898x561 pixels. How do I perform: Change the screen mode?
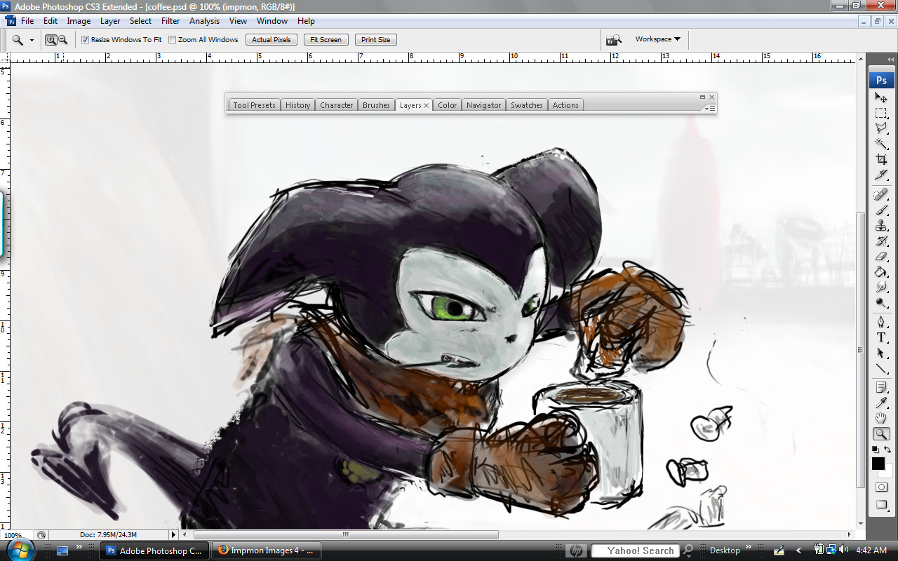[x=881, y=504]
